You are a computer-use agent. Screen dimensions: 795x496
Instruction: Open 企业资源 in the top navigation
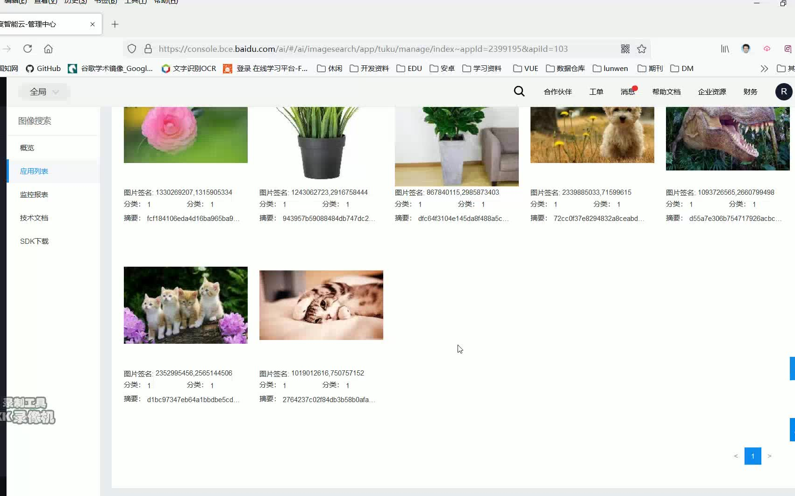712,92
